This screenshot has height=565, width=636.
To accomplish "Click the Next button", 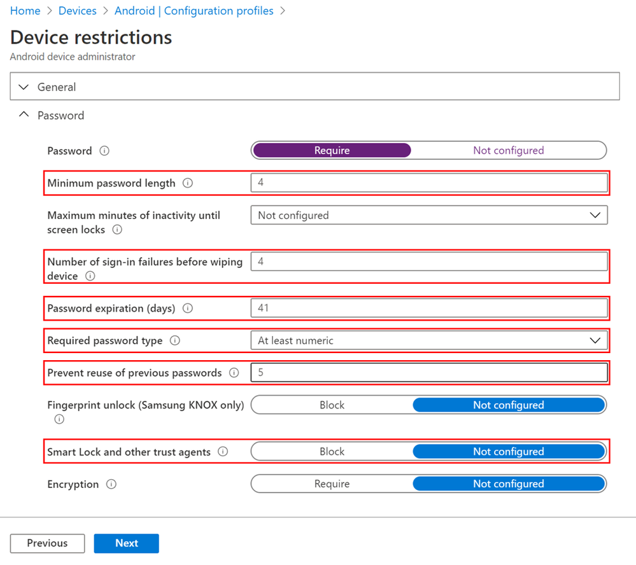I will coord(127,543).
